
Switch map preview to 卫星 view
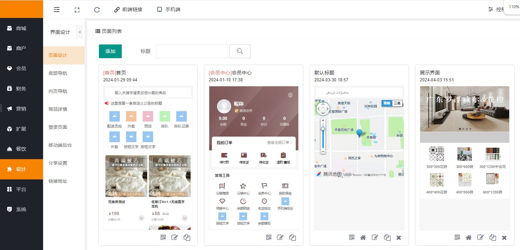click(x=397, y=103)
